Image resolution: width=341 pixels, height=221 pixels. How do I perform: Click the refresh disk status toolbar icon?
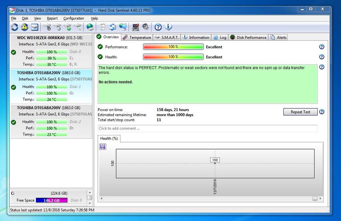point(14,27)
